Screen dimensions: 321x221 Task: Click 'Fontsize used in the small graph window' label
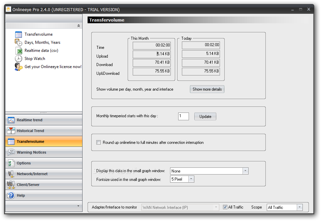coord(129,180)
